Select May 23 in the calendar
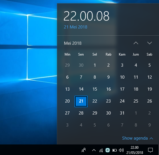Screen dimensions: 159x155 pos(108,101)
